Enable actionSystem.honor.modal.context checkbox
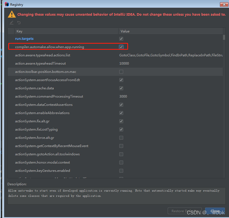The height and width of the screenshot is (218, 229). (x=121, y=162)
